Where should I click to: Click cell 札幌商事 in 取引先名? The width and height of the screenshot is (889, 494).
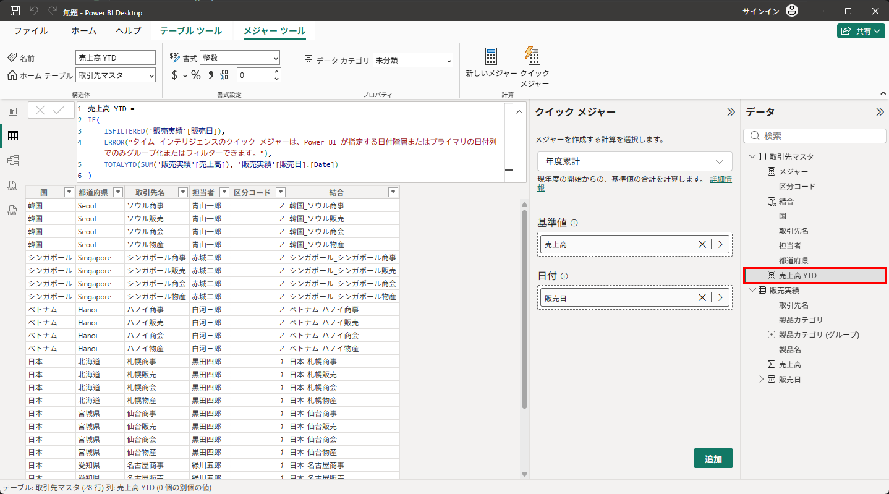[157, 361]
